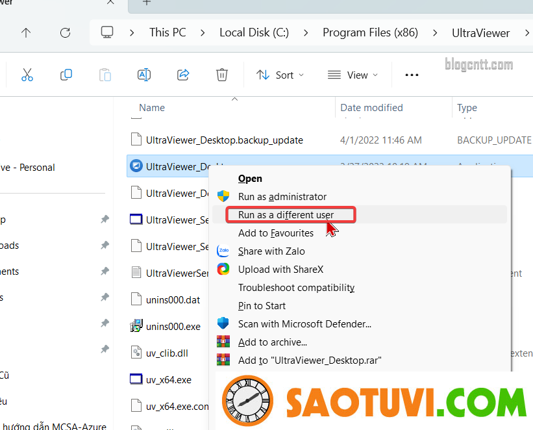Sort by Name column header

coord(152,108)
